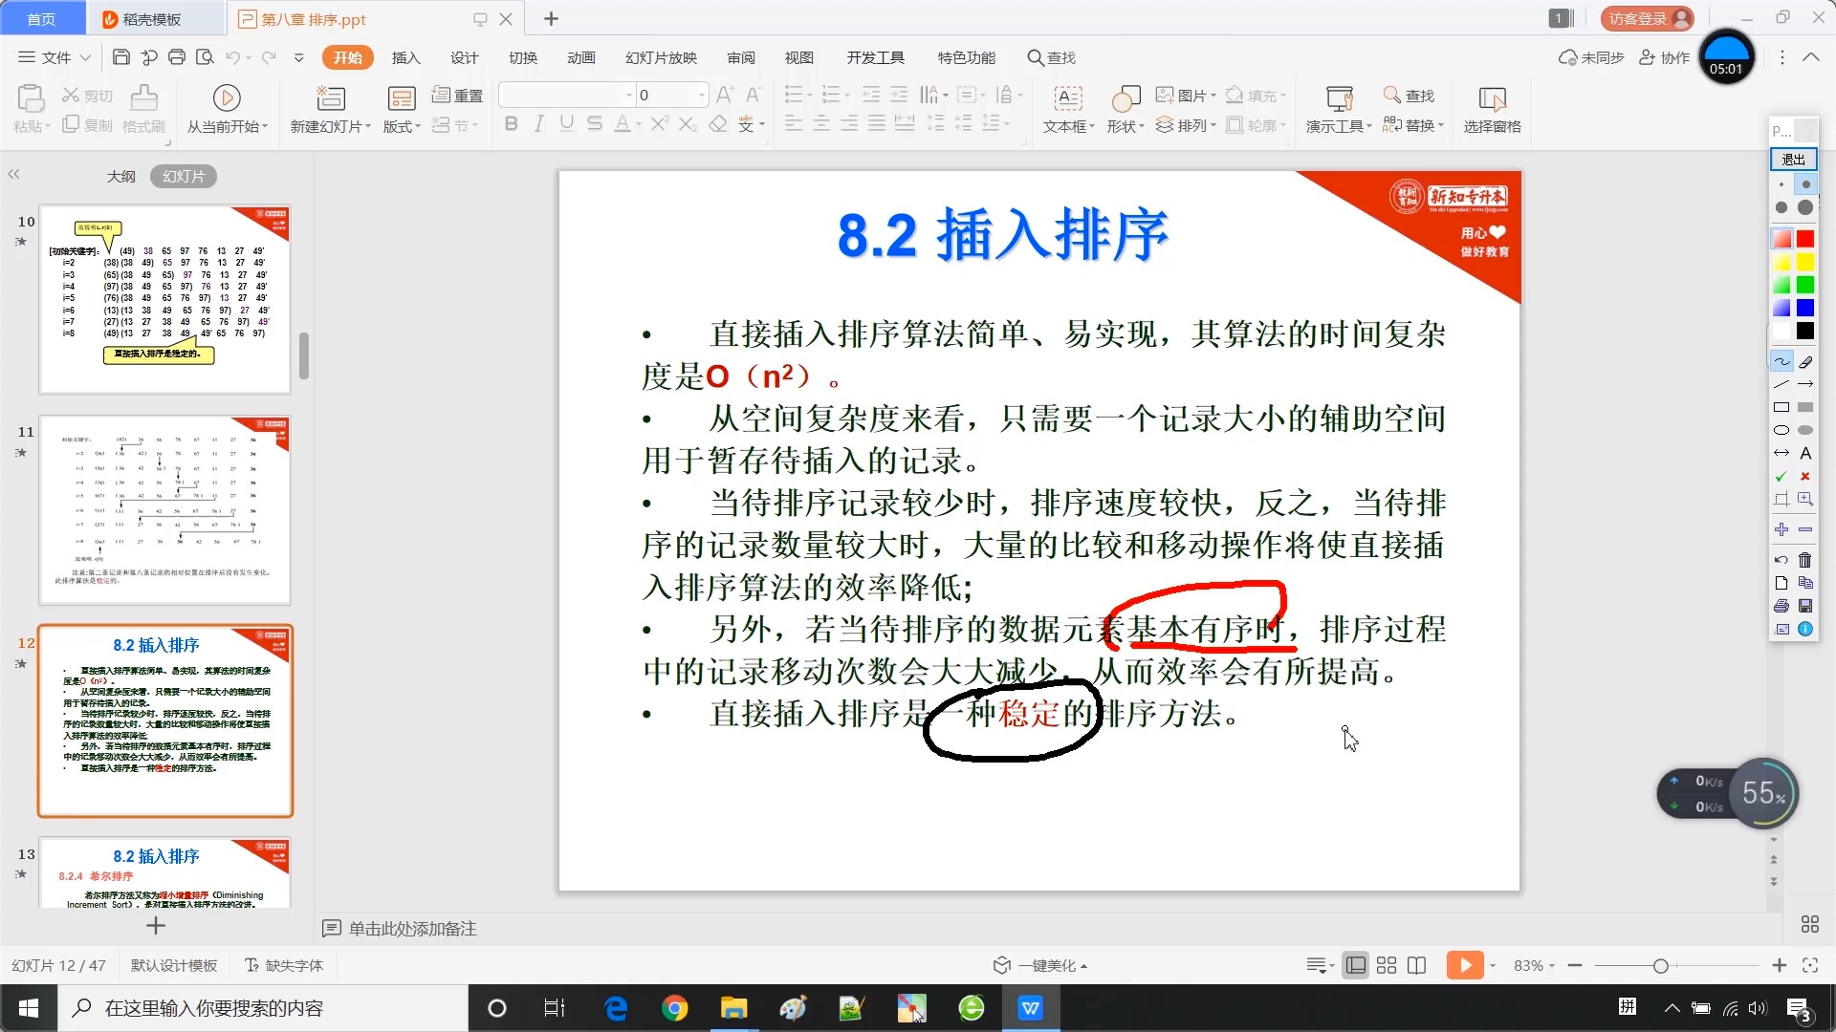Toggle underline formatting
Screen dimensions: 1836x1032
[567, 124]
